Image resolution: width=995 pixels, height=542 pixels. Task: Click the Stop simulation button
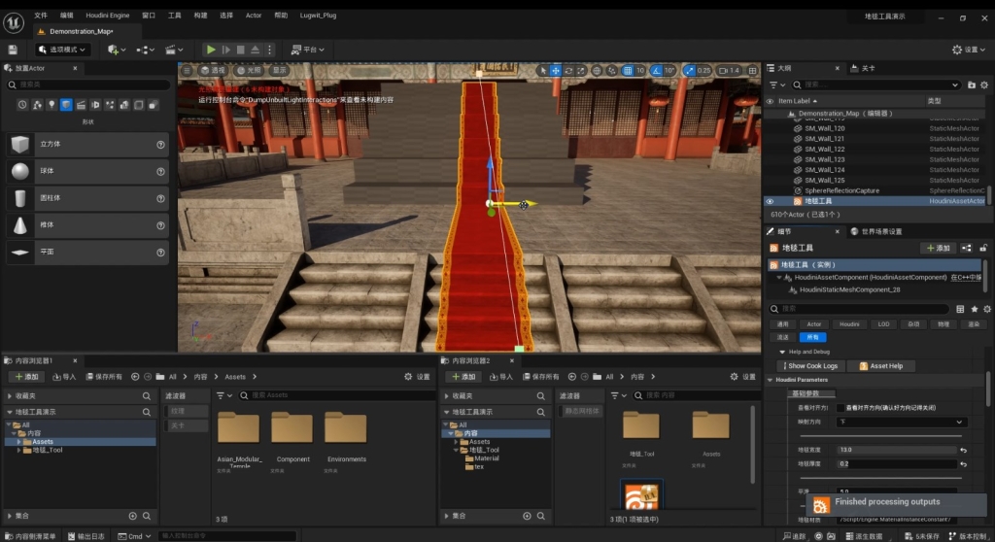click(x=241, y=50)
